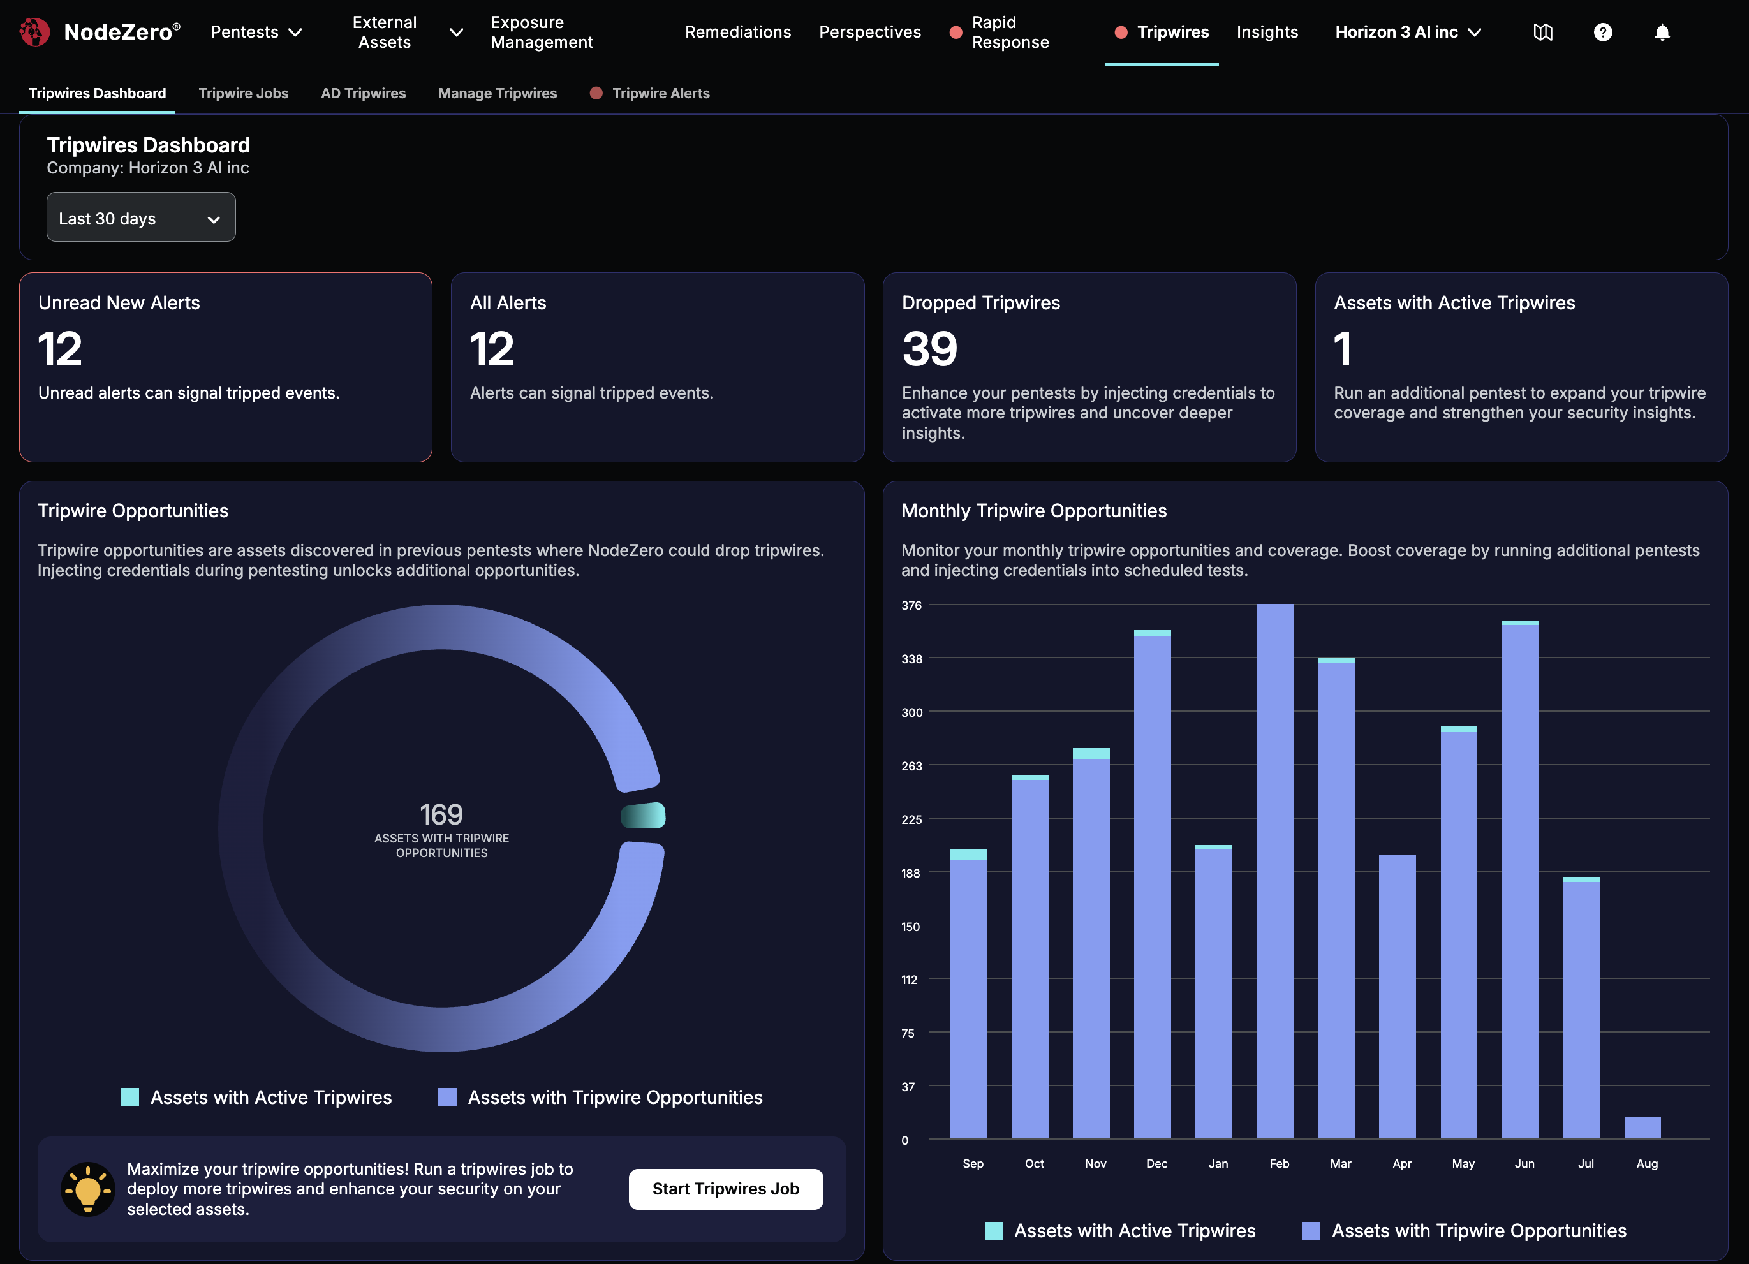Screen dimensions: 1749x1264
Task: Open Rapid Response section
Action: 1010,32
